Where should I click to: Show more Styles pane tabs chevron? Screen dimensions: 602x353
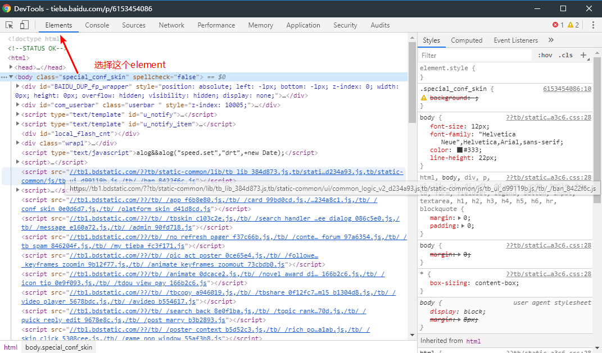point(551,40)
